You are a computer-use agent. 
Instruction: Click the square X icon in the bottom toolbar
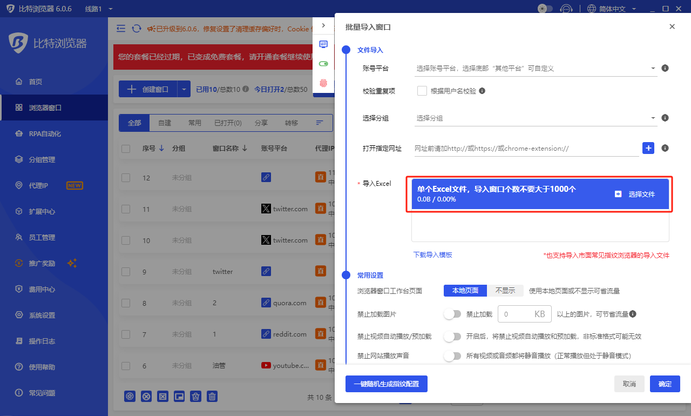pos(162,396)
